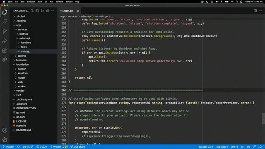Click the feedback icon in status bar
The width and height of the screenshot is (265, 149).
pos(255,147)
